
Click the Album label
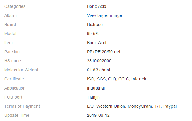(10, 15)
